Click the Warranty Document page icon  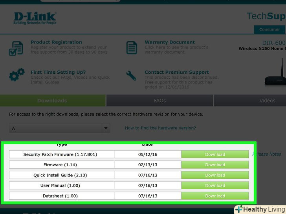click(x=132, y=48)
